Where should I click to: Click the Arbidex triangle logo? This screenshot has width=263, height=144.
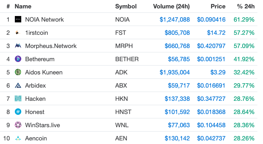click(18, 85)
